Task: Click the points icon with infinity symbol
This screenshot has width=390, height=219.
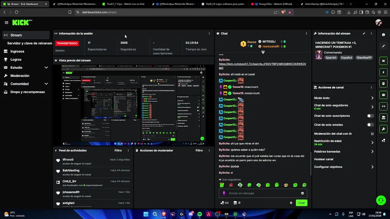Action: [x=225, y=203]
